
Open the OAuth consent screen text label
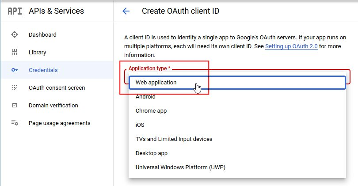click(57, 87)
